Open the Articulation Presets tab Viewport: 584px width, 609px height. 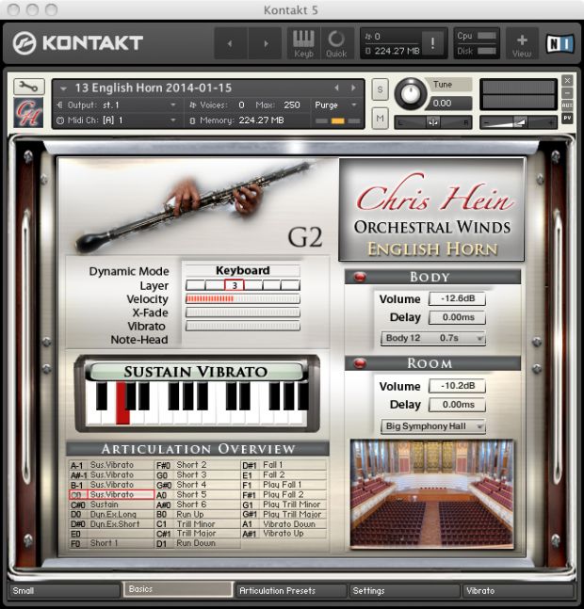[x=291, y=591]
